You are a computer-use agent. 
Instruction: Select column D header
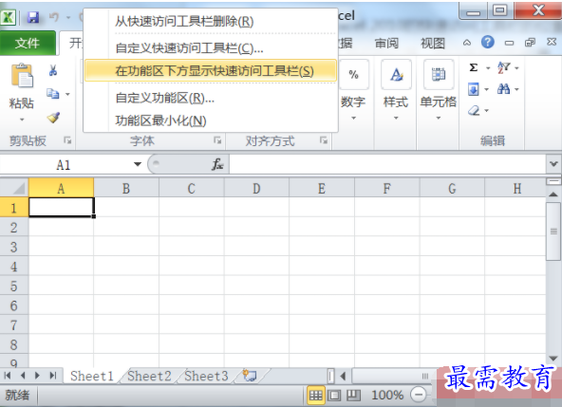(256, 188)
